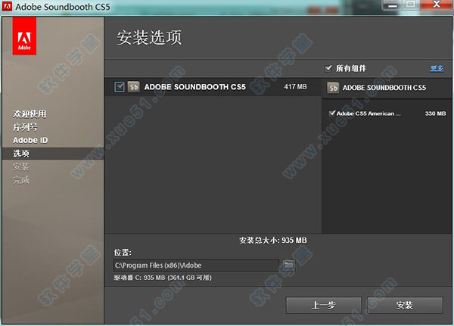The image size is (454, 326).
Task: Select 完成 step in sidebar
Action: click(x=21, y=180)
